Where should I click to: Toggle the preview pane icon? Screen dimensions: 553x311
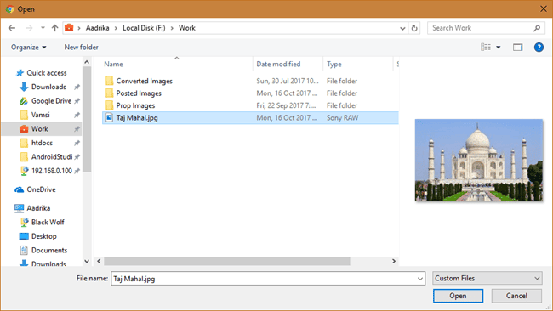coord(517,48)
